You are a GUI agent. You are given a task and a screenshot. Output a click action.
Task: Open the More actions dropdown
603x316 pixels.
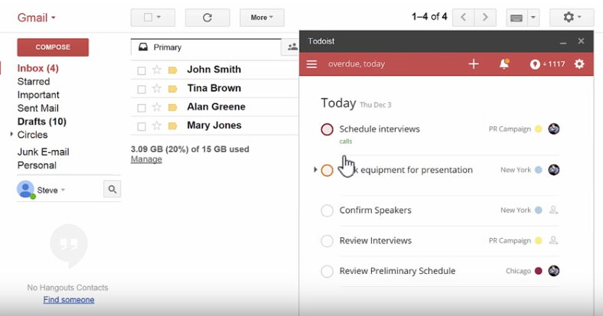[262, 17]
